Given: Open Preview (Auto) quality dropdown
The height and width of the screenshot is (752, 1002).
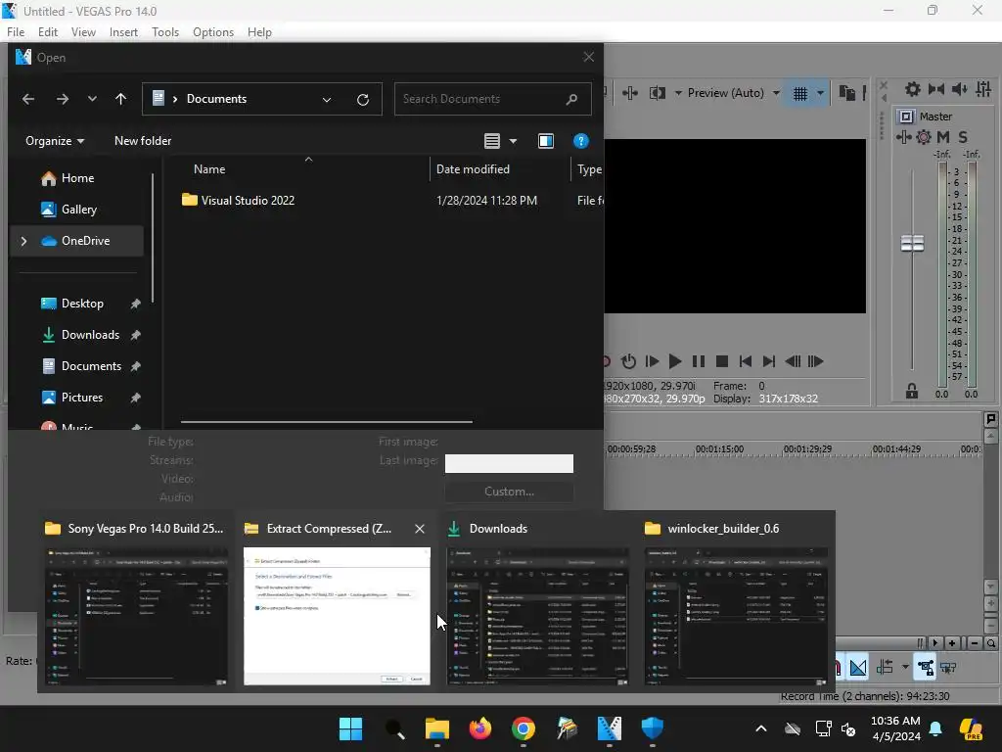Looking at the screenshot, I should 734,93.
